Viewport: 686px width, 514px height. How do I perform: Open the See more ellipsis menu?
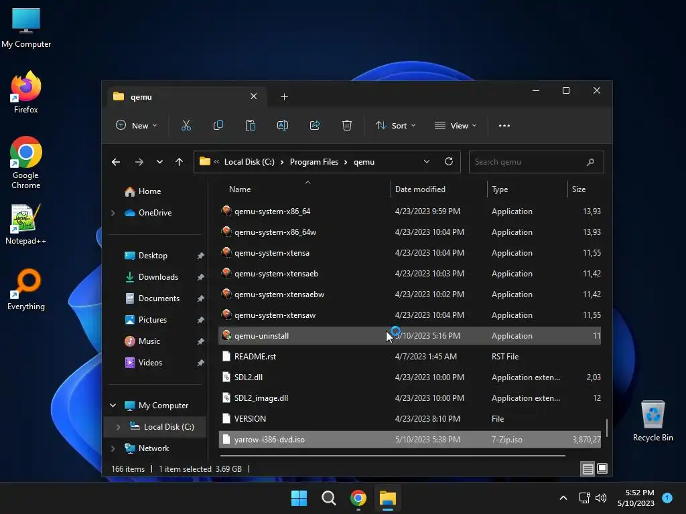pos(504,125)
